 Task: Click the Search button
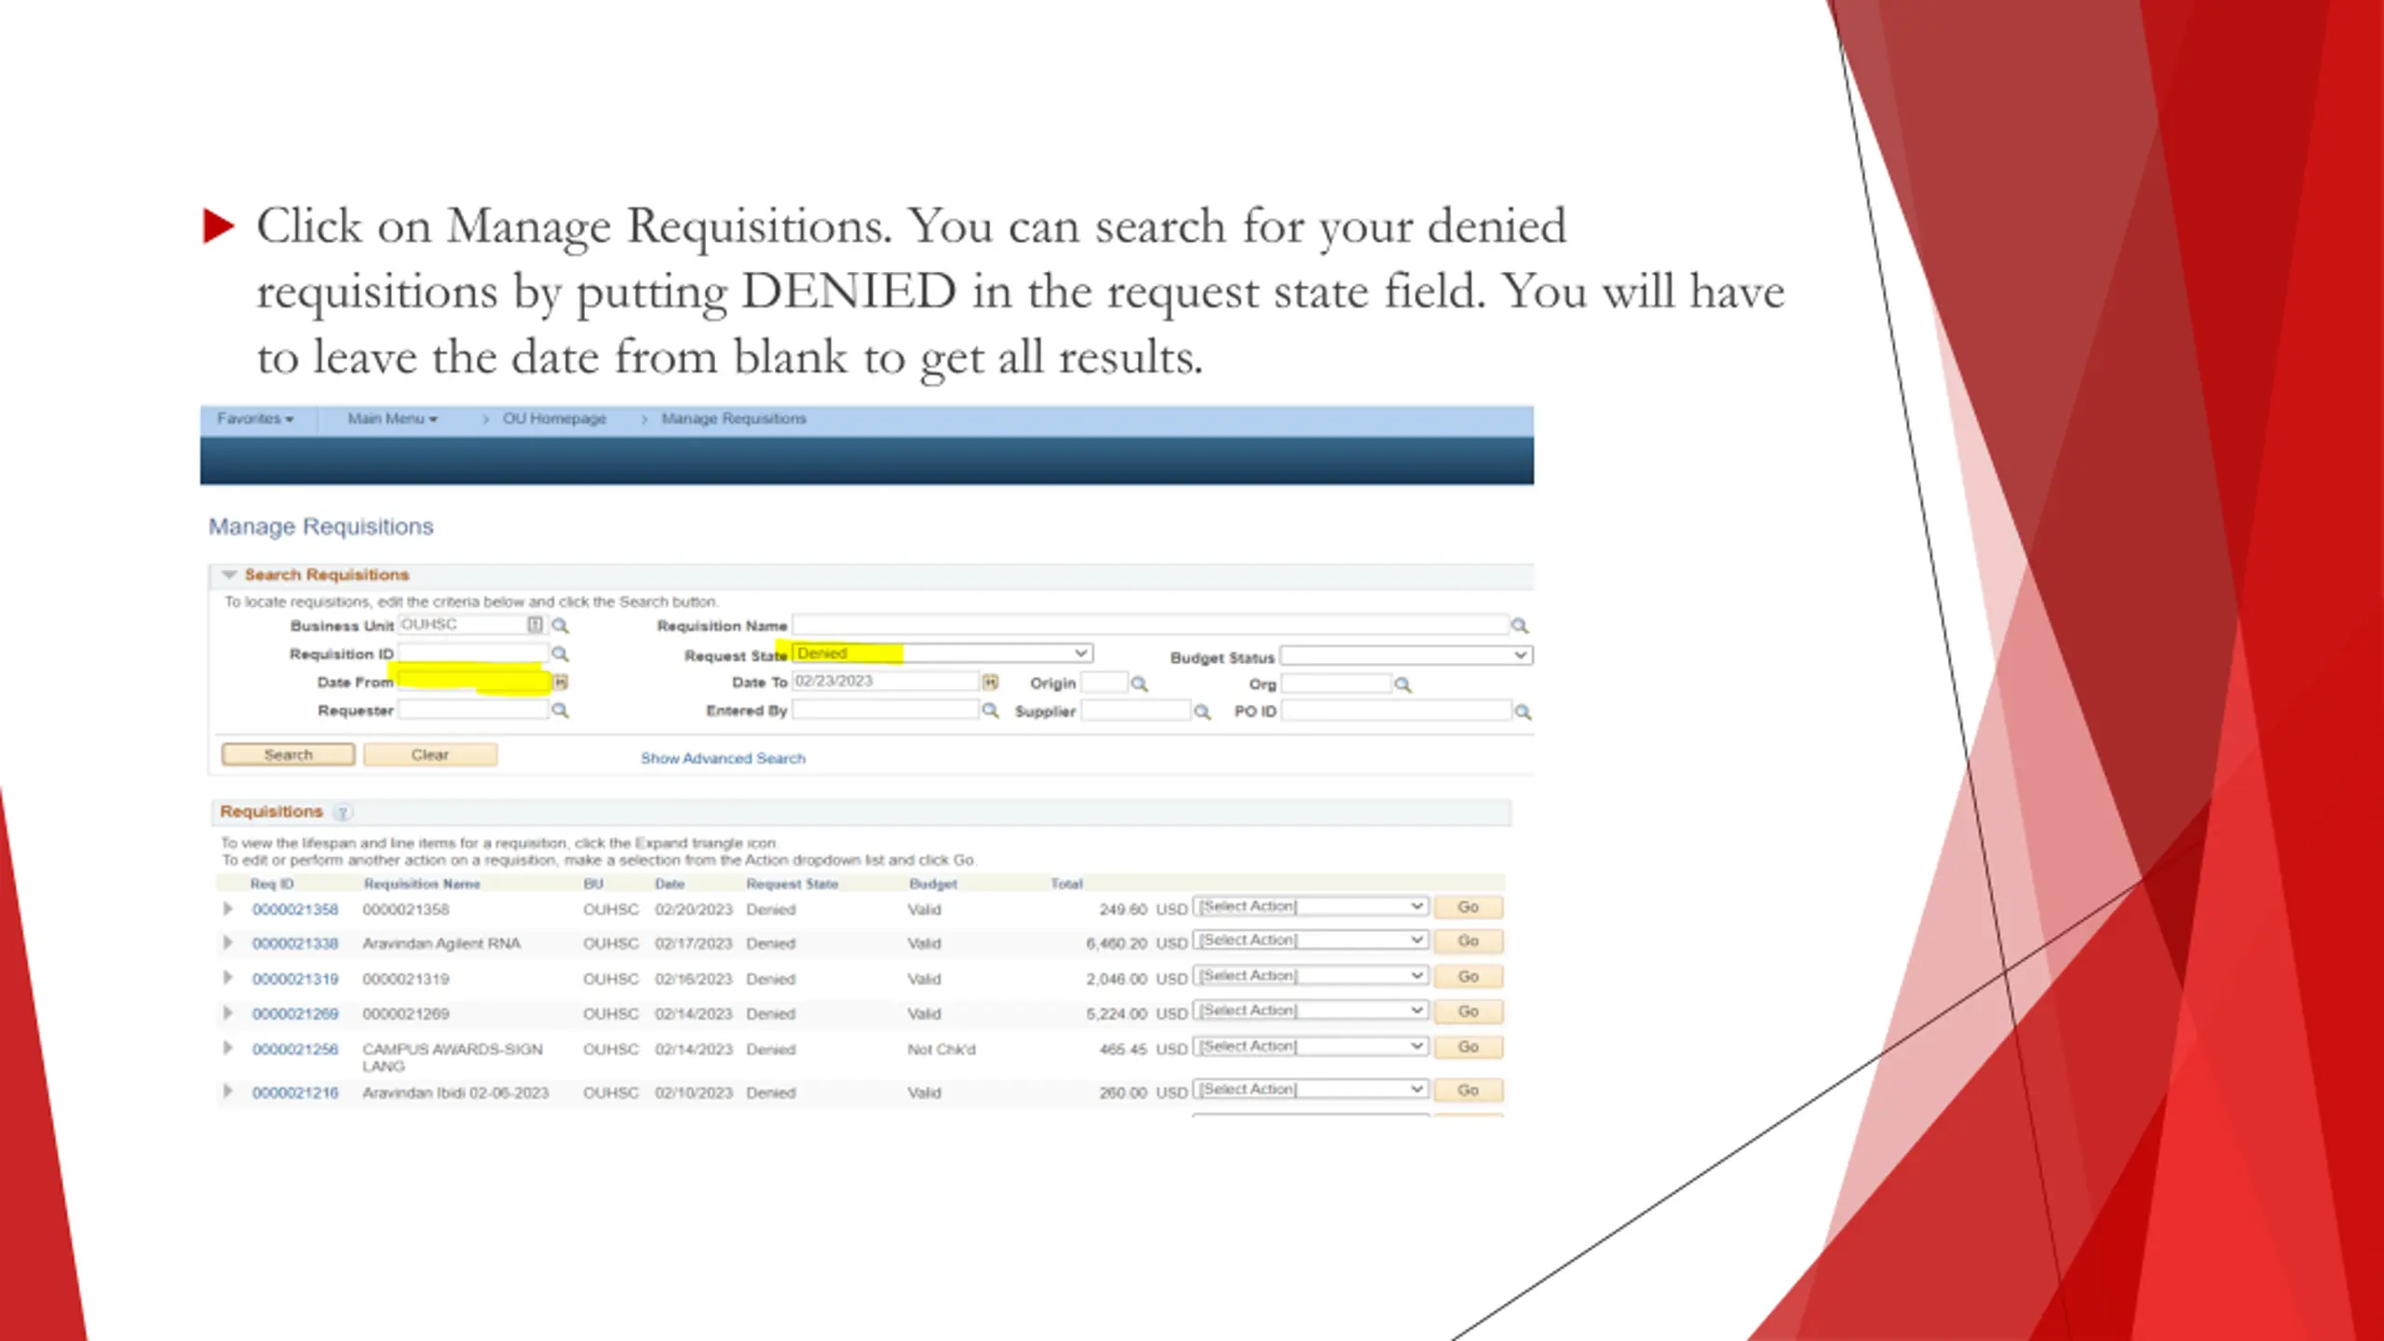pos(288,754)
